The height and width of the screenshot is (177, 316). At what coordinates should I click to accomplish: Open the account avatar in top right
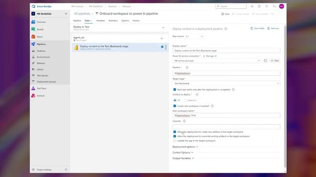coord(281,6)
